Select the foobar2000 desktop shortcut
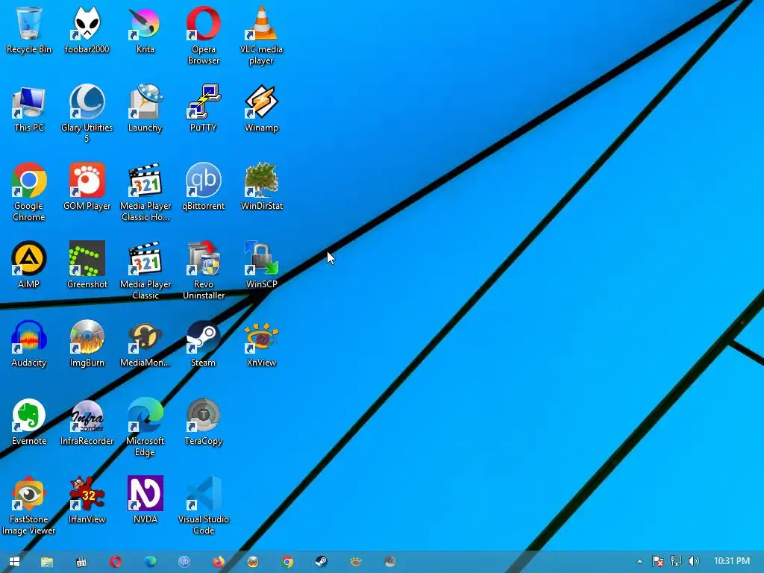The width and height of the screenshot is (764, 573). click(x=87, y=31)
